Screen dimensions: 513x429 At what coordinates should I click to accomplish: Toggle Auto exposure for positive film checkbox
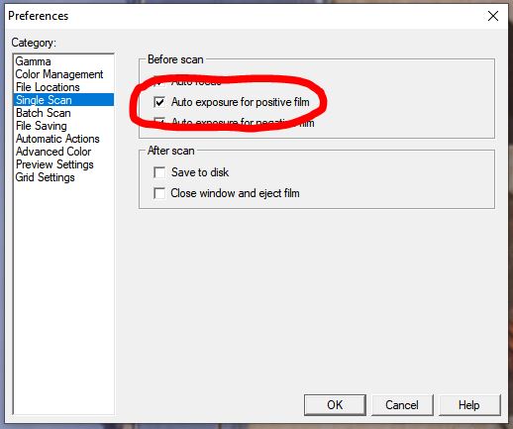159,102
